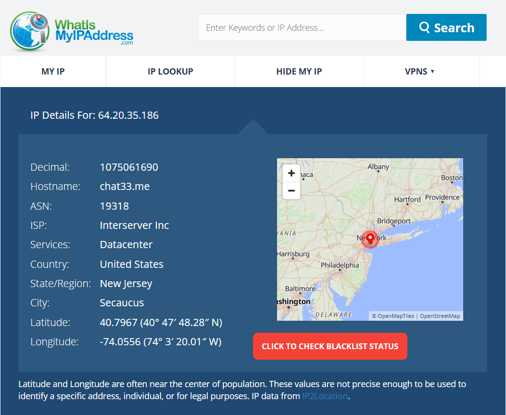
Task: Select the Services value Datacenter
Action: tap(126, 245)
